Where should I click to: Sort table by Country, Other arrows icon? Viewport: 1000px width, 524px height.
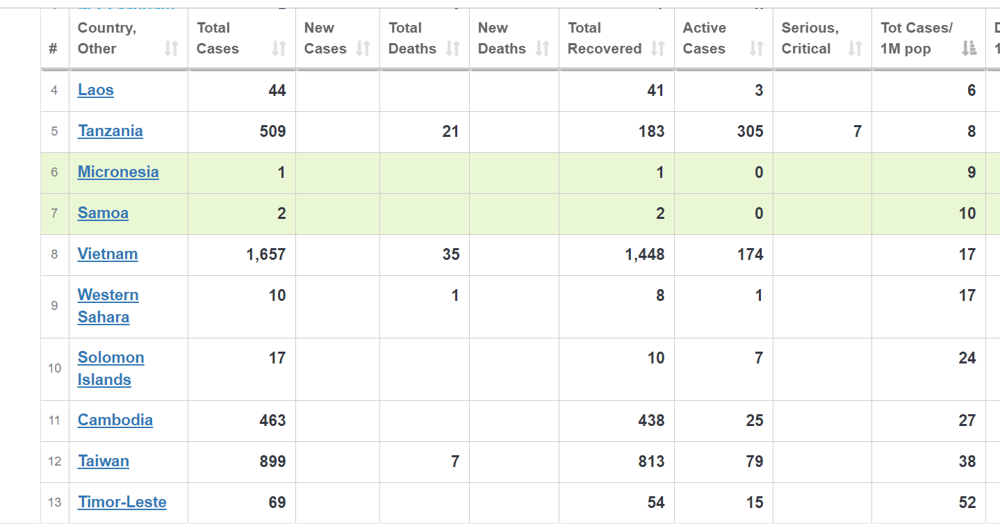tap(171, 49)
